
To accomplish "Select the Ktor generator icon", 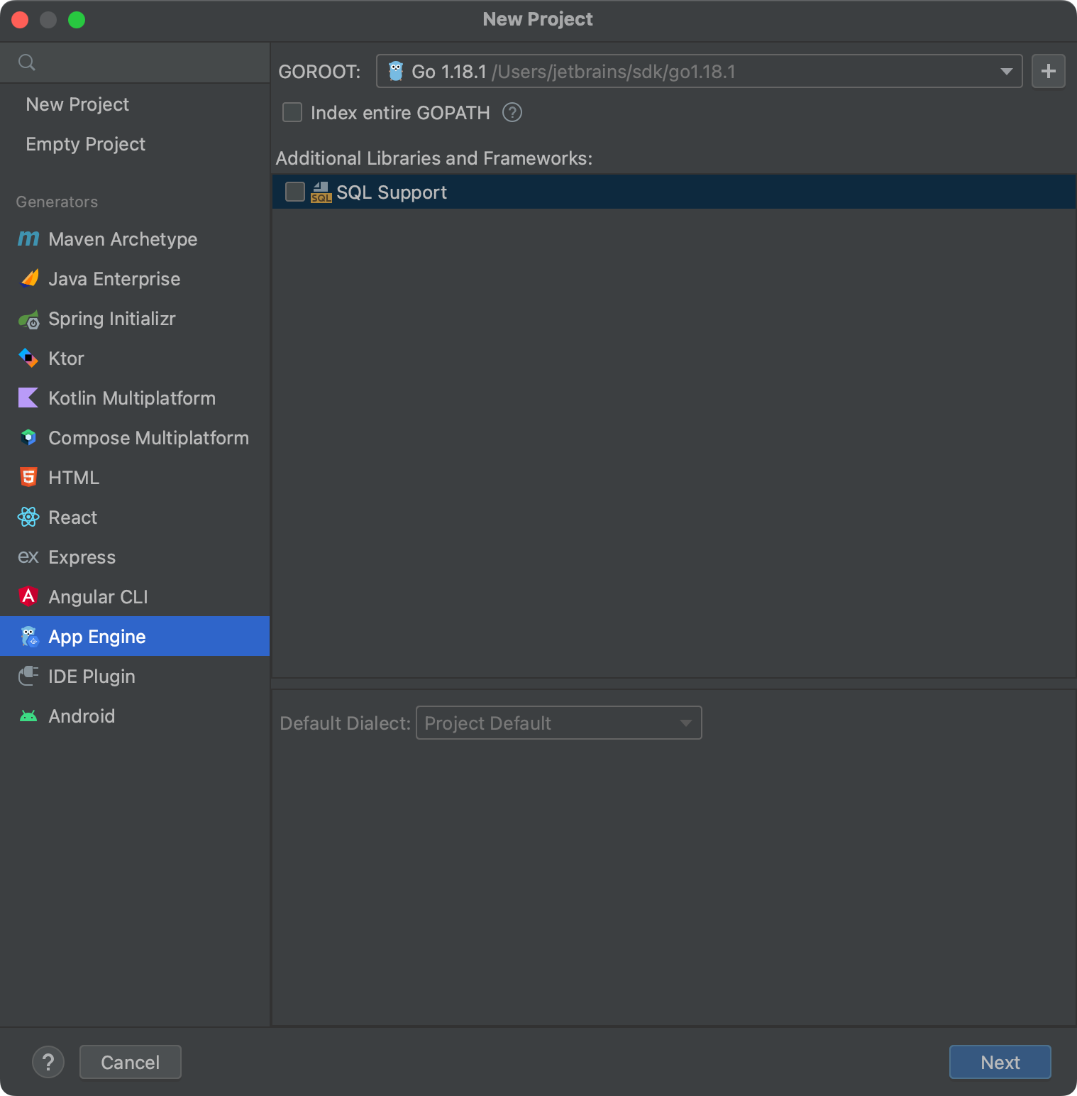I will [x=28, y=358].
